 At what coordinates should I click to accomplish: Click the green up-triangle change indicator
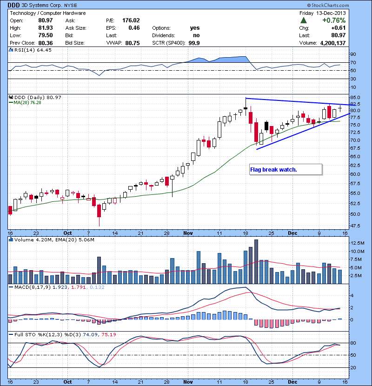pos(304,20)
